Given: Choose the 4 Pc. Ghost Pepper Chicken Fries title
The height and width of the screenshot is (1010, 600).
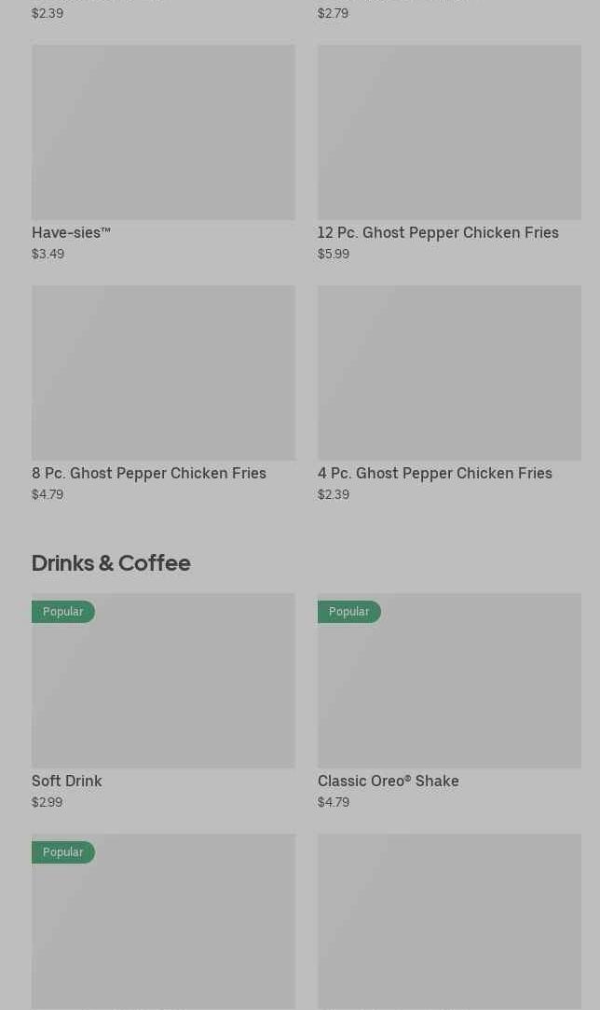Looking at the screenshot, I should click(435, 473).
